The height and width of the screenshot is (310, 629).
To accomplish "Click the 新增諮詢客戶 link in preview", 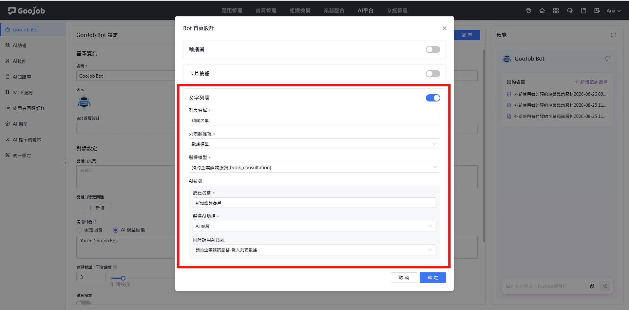I will [x=591, y=82].
